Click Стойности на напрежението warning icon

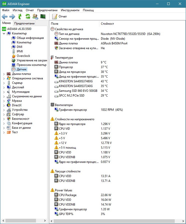pos(52,119)
